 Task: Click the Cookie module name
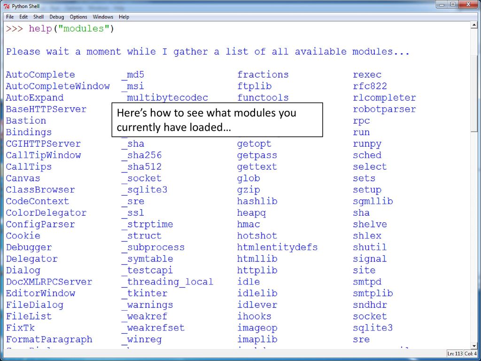click(x=23, y=236)
